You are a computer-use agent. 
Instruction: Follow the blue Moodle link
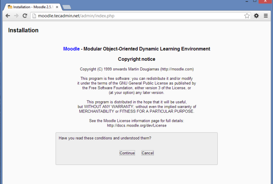click(71, 49)
